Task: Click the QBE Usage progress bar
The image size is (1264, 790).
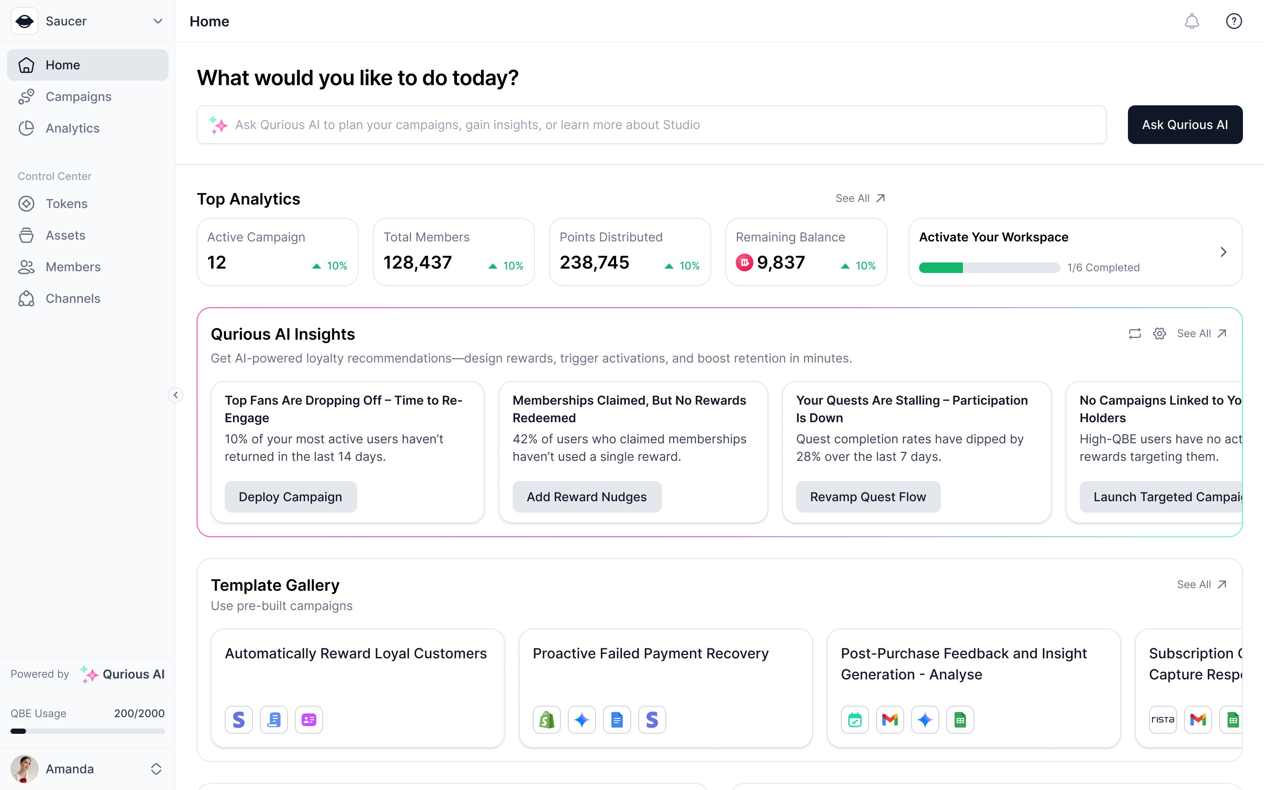Action: coord(88,731)
